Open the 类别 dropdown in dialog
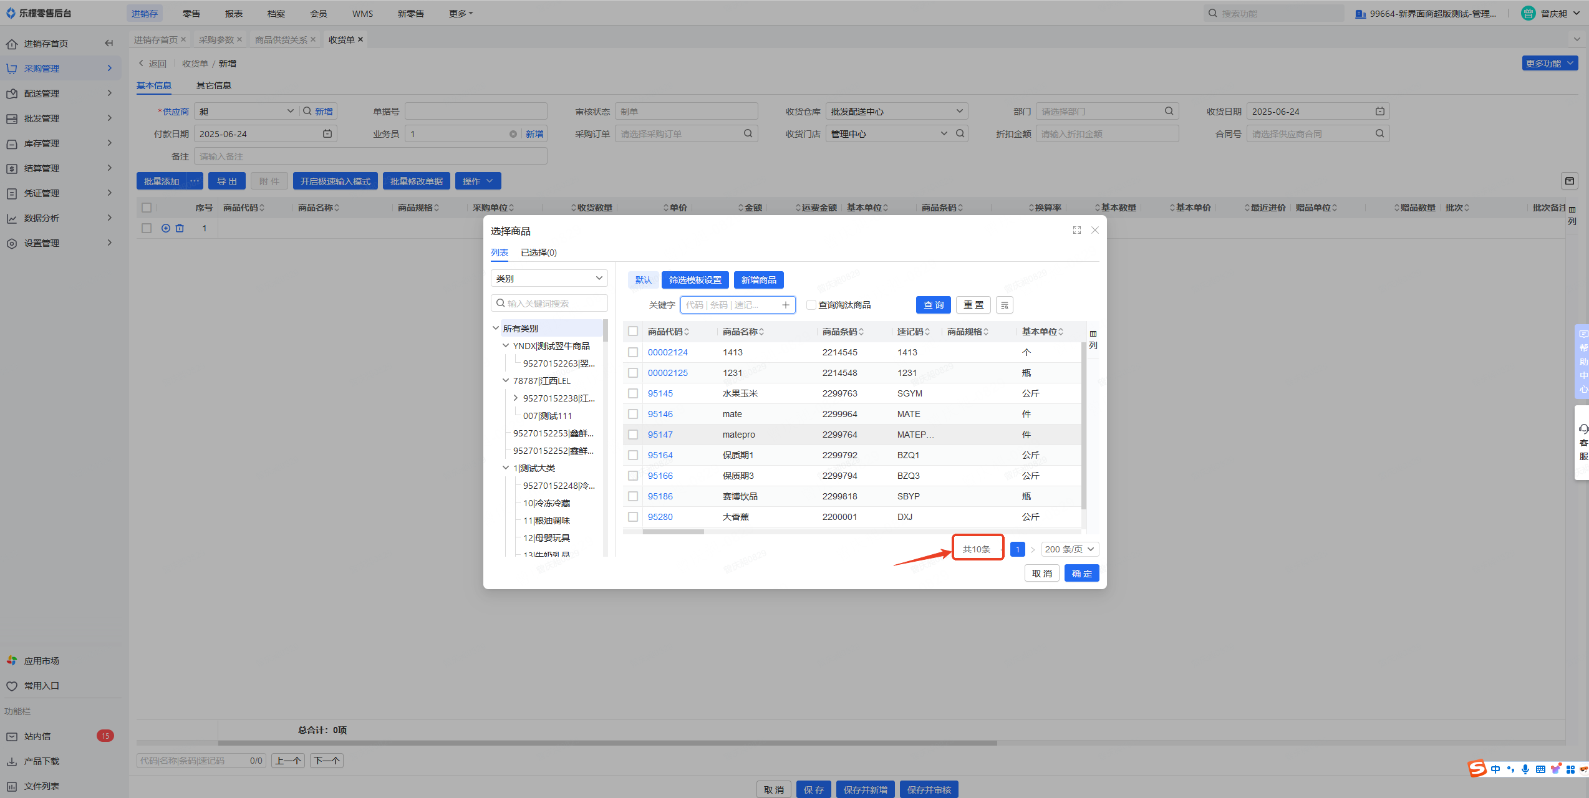Screen dimensions: 1589x798 (549, 278)
